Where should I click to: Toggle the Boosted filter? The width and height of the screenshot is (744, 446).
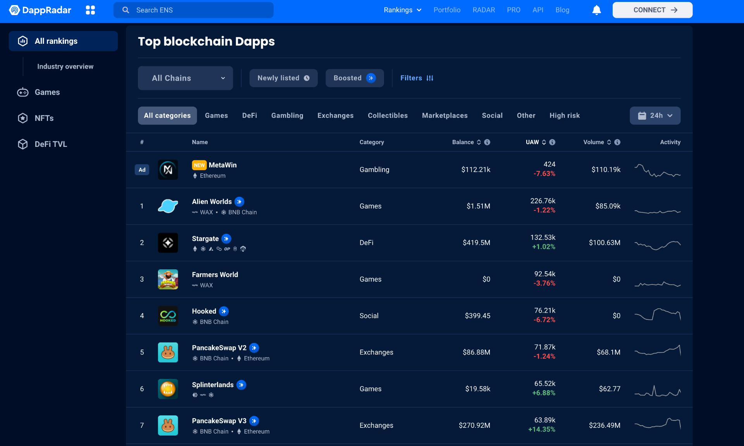[355, 78]
